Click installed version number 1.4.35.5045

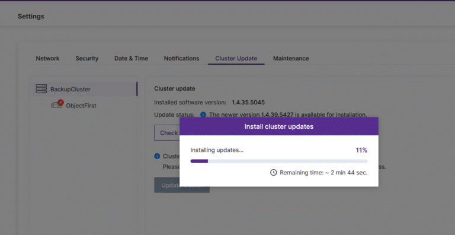click(248, 103)
